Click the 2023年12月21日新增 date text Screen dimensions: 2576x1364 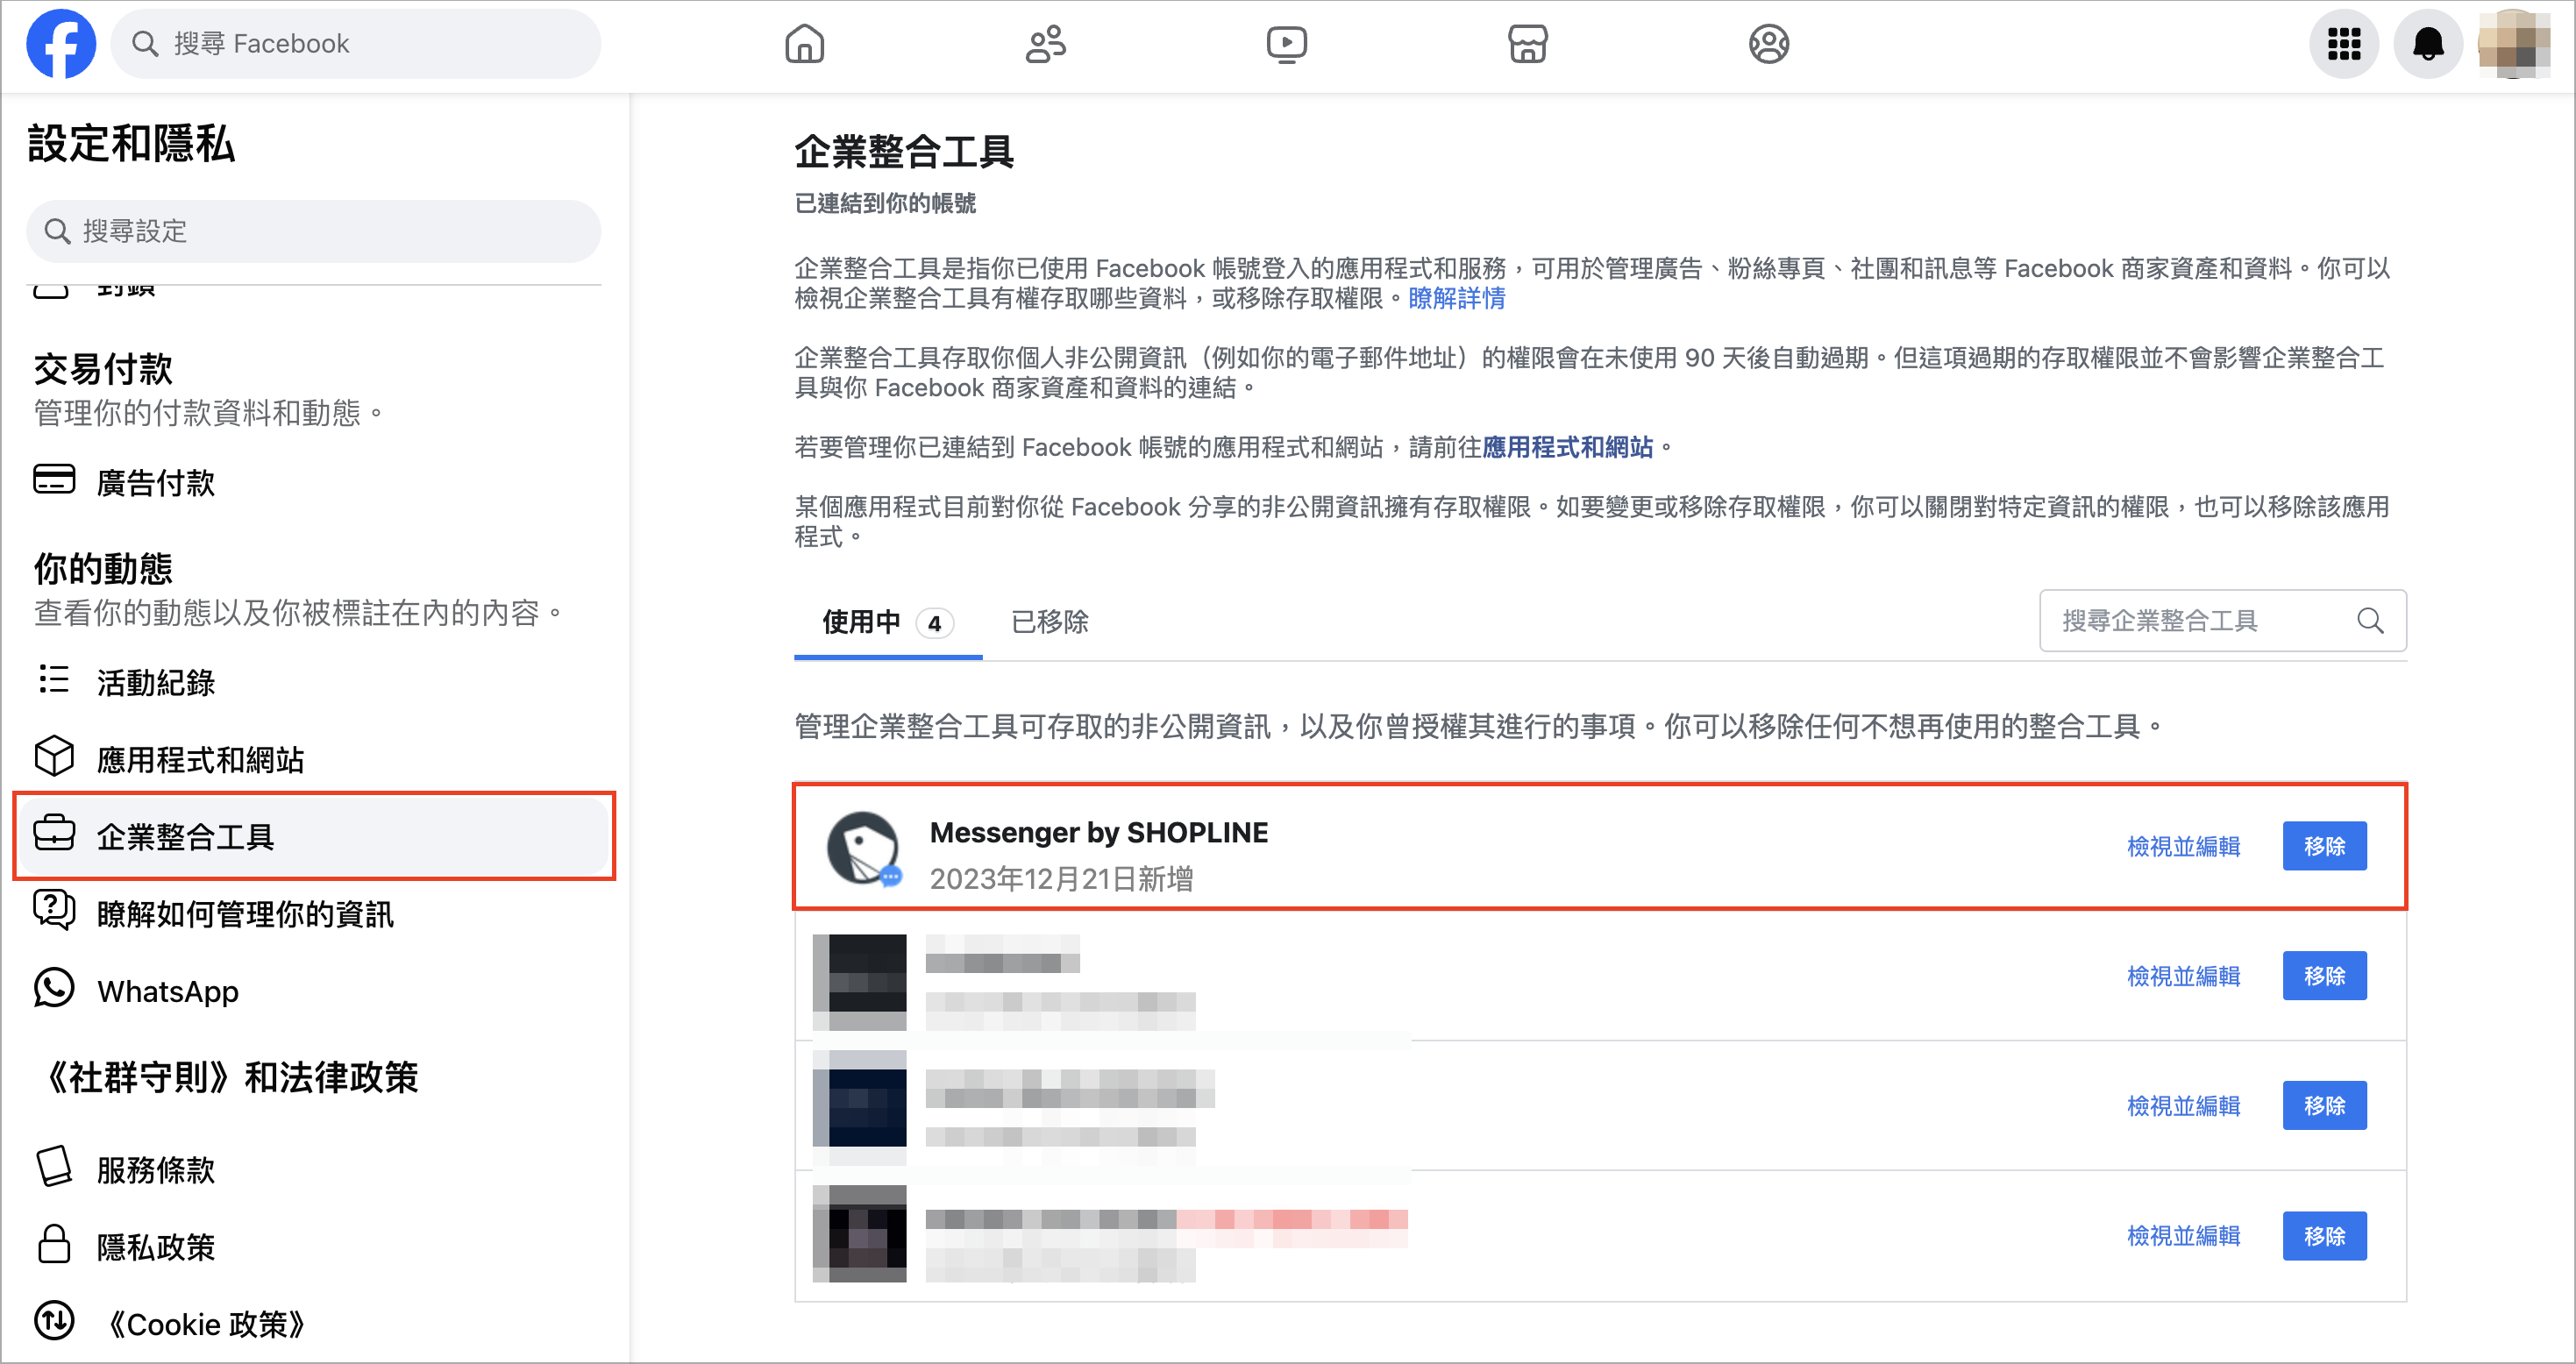pos(1061,879)
